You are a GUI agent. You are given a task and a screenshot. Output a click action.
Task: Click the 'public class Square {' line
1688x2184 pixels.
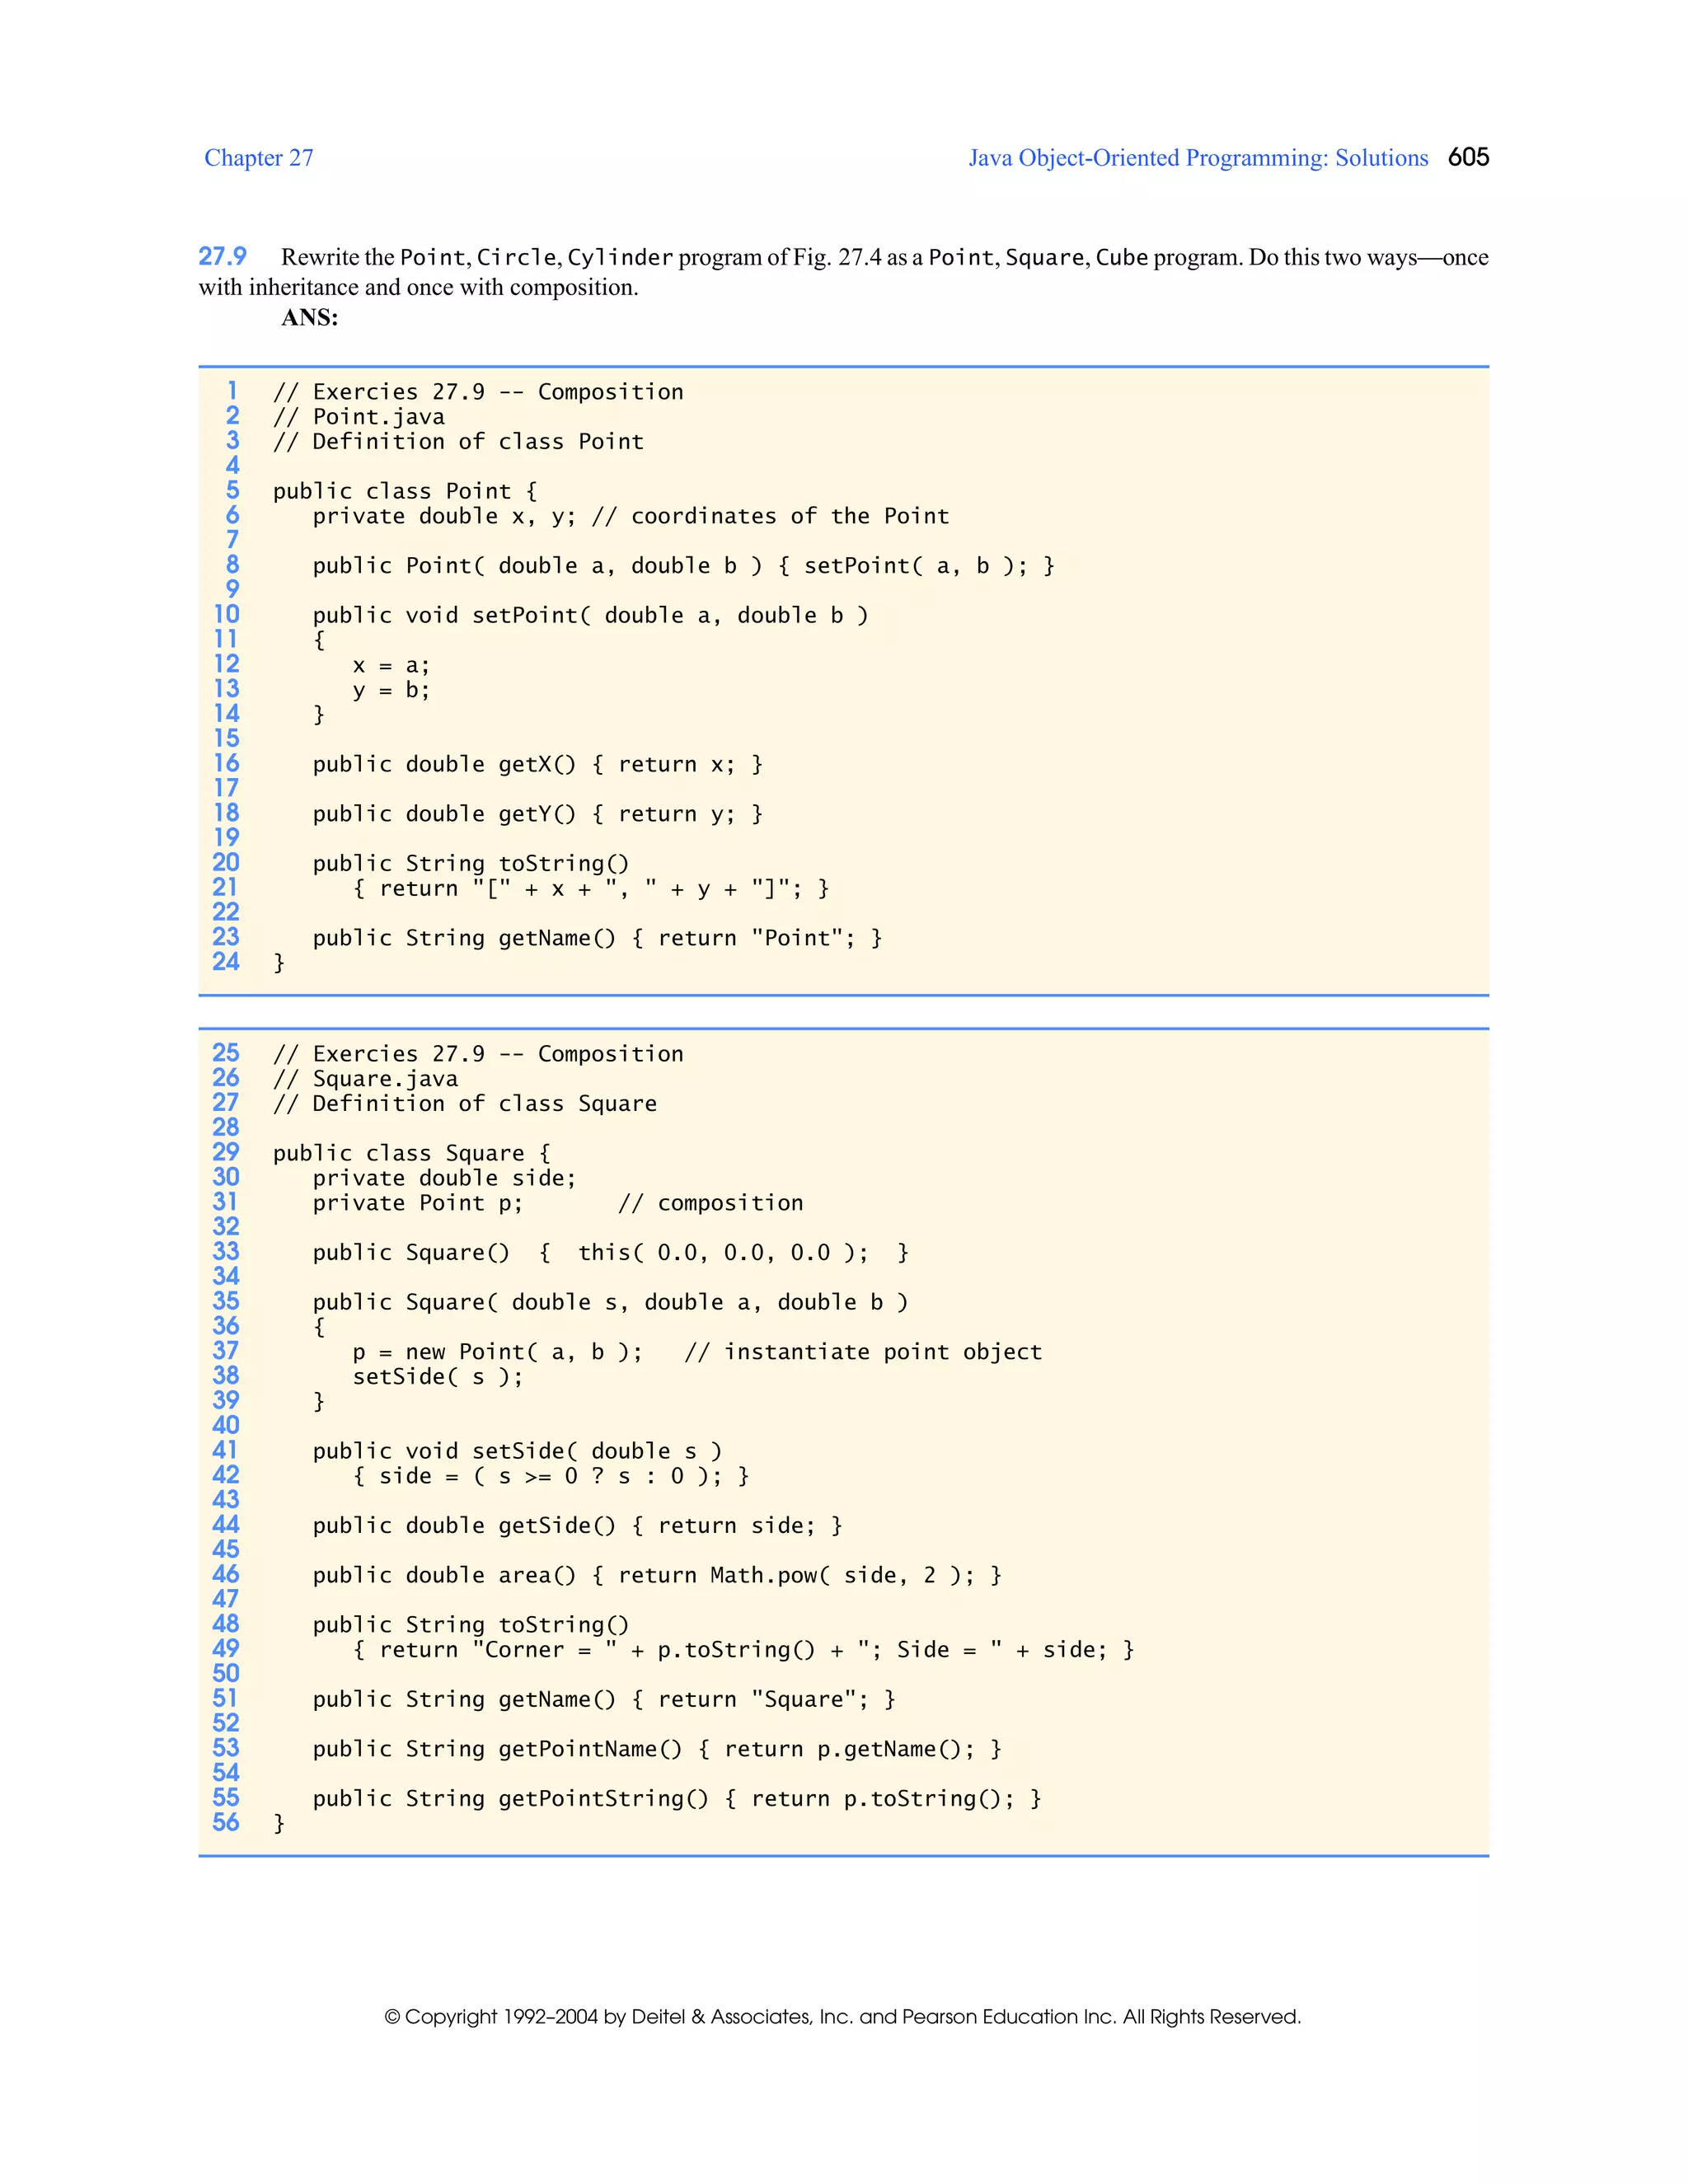tap(412, 1153)
